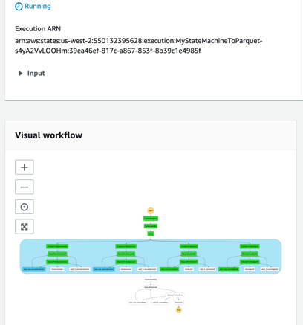This screenshot has width=303, height=325.
Task: Click the Visual workflow panel heading
Action: 49,135
